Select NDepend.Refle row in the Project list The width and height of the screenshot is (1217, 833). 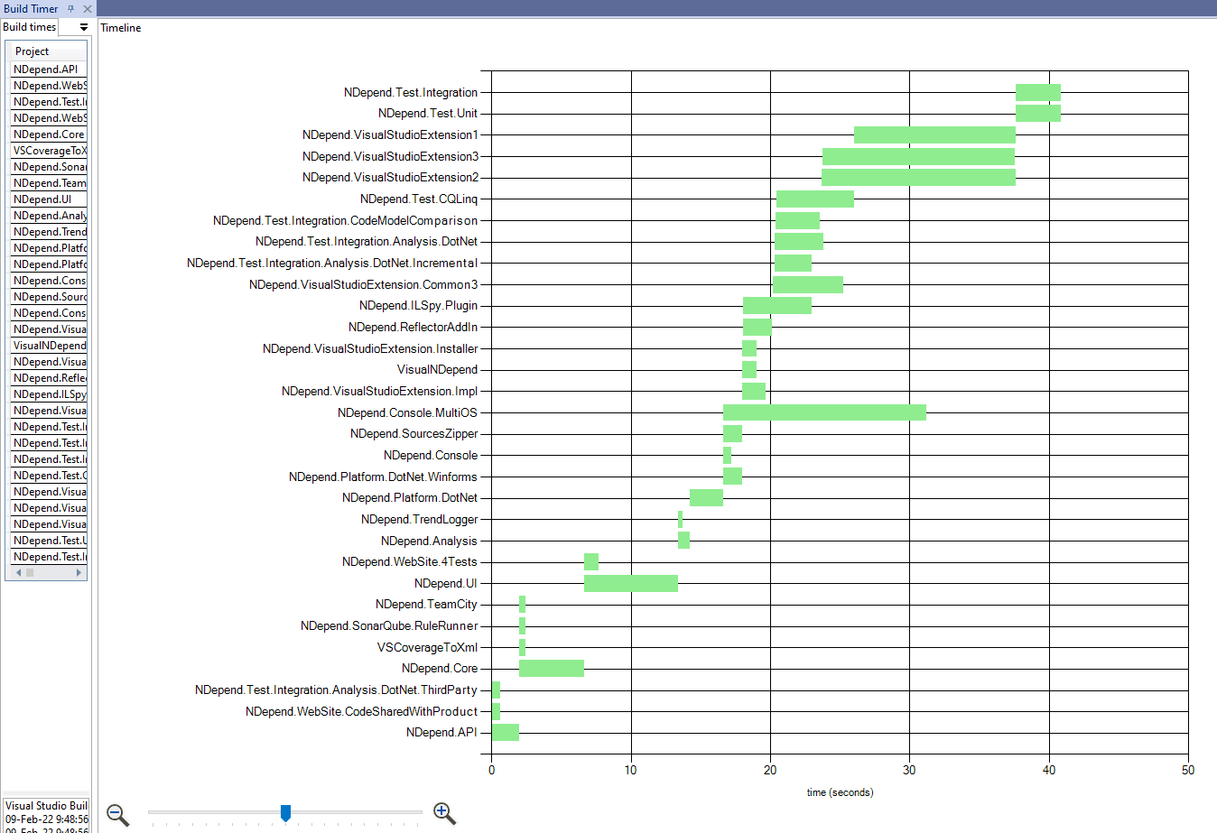[x=49, y=378]
